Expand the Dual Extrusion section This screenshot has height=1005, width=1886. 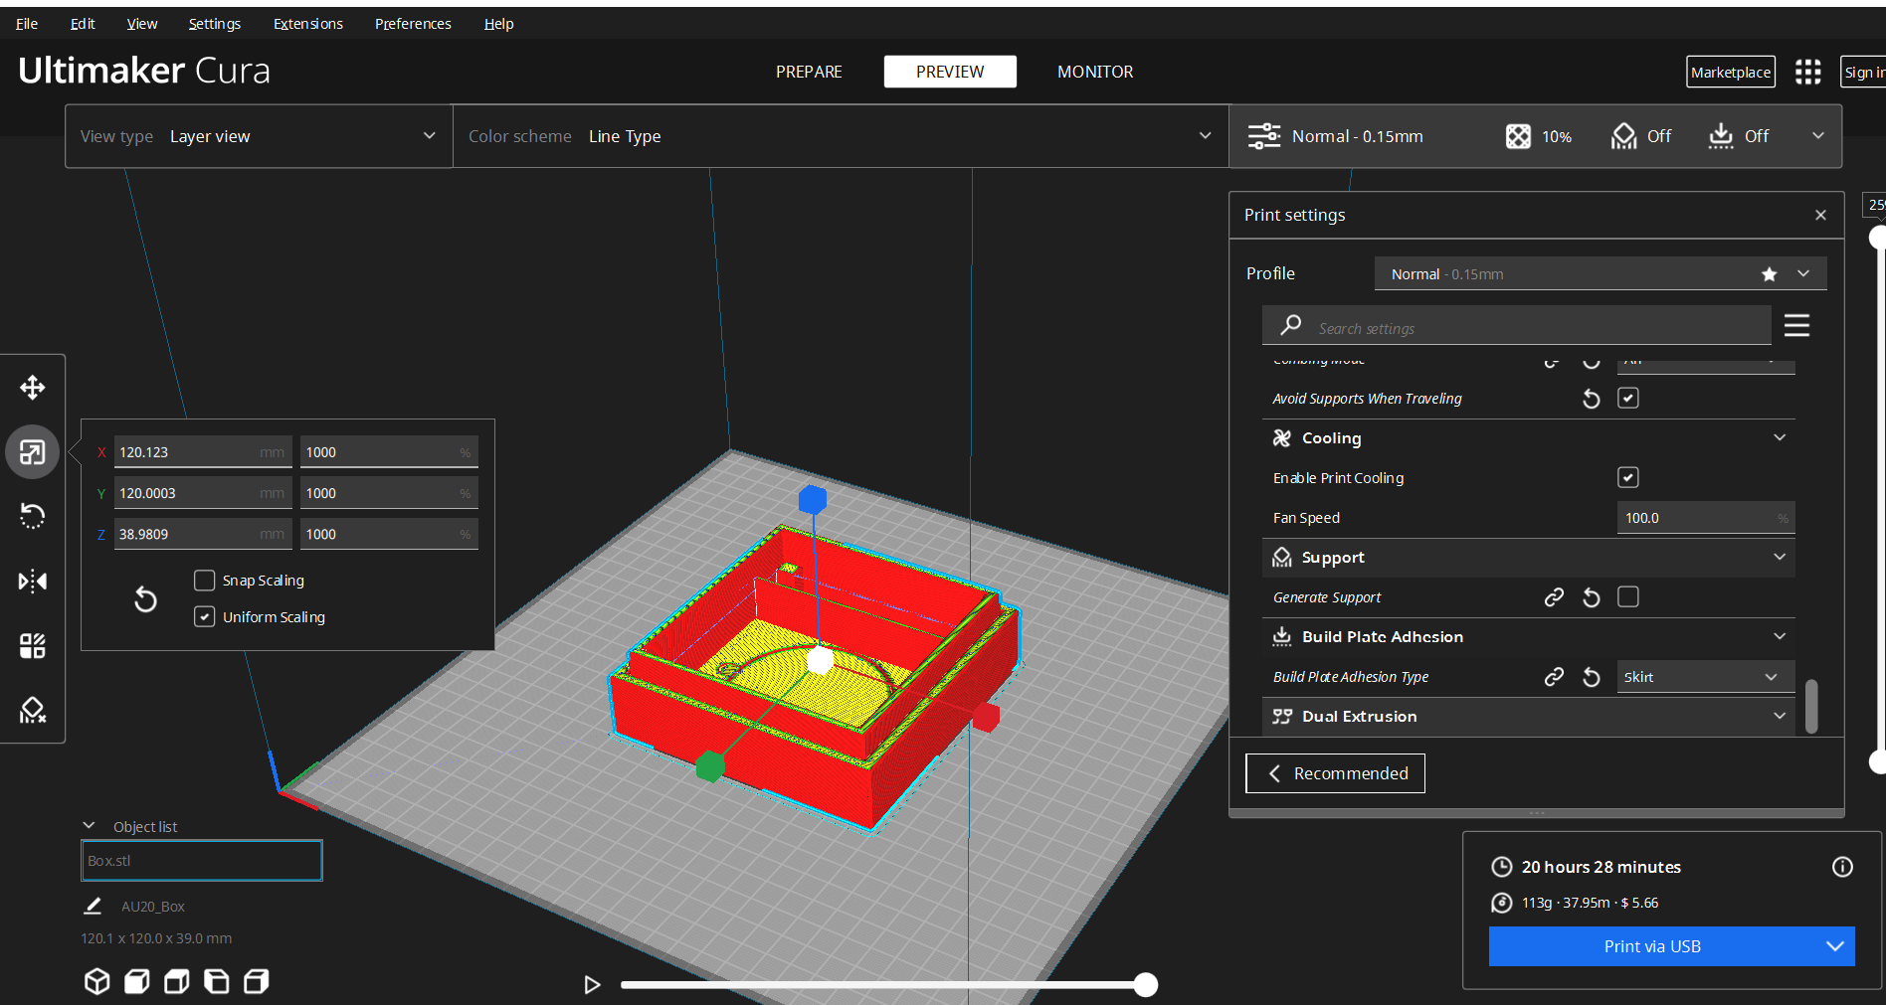coord(1780,716)
